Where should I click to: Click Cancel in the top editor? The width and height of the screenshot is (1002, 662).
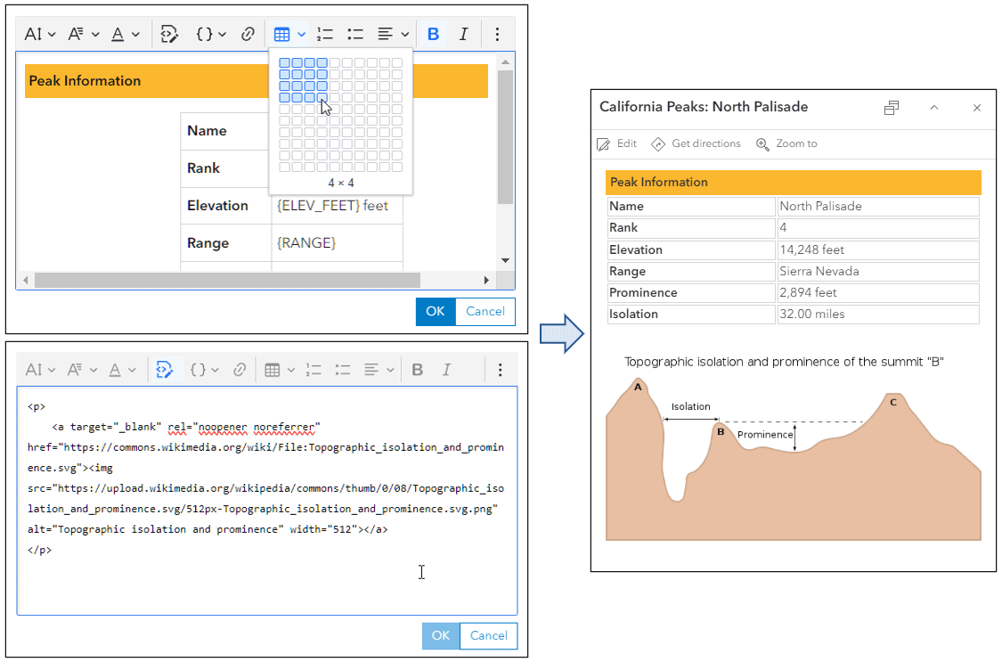[485, 312]
